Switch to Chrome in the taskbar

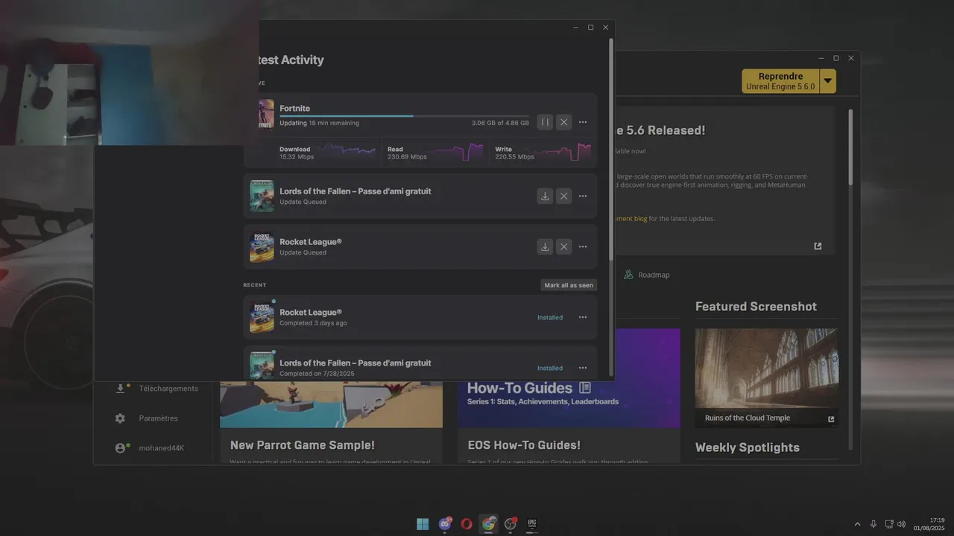pos(488,524)
